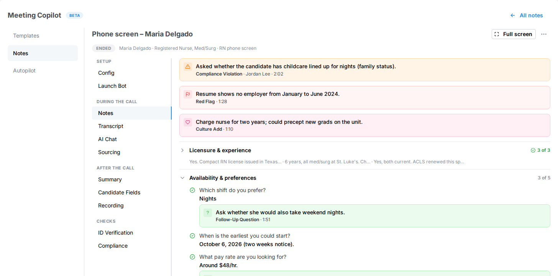Click the 'Around $48/hr.' answer
Viewport: 558px width, 276px height.
(218, 265)
